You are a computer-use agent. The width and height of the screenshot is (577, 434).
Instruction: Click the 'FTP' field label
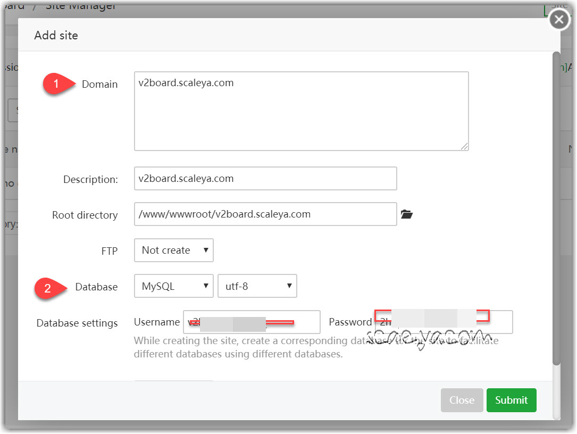[x=110, y=251]
